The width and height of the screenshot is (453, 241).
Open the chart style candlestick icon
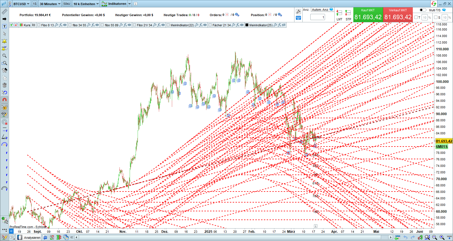tap(4, 4)
